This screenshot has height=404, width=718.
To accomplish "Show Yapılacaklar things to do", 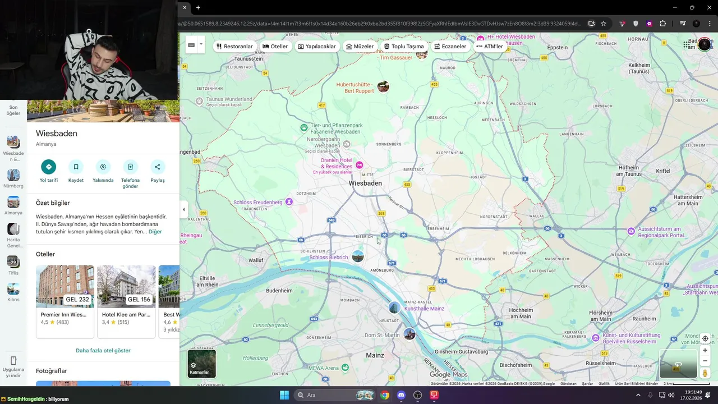I will click(x=317, y=47).
